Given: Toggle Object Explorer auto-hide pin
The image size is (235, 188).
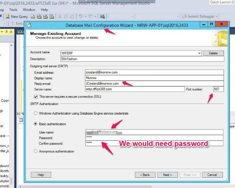Looking at the screenshot, I should tap(7, 32).
